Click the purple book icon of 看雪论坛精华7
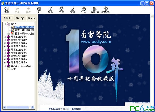The image size is (155, 112). coord(9,56)
